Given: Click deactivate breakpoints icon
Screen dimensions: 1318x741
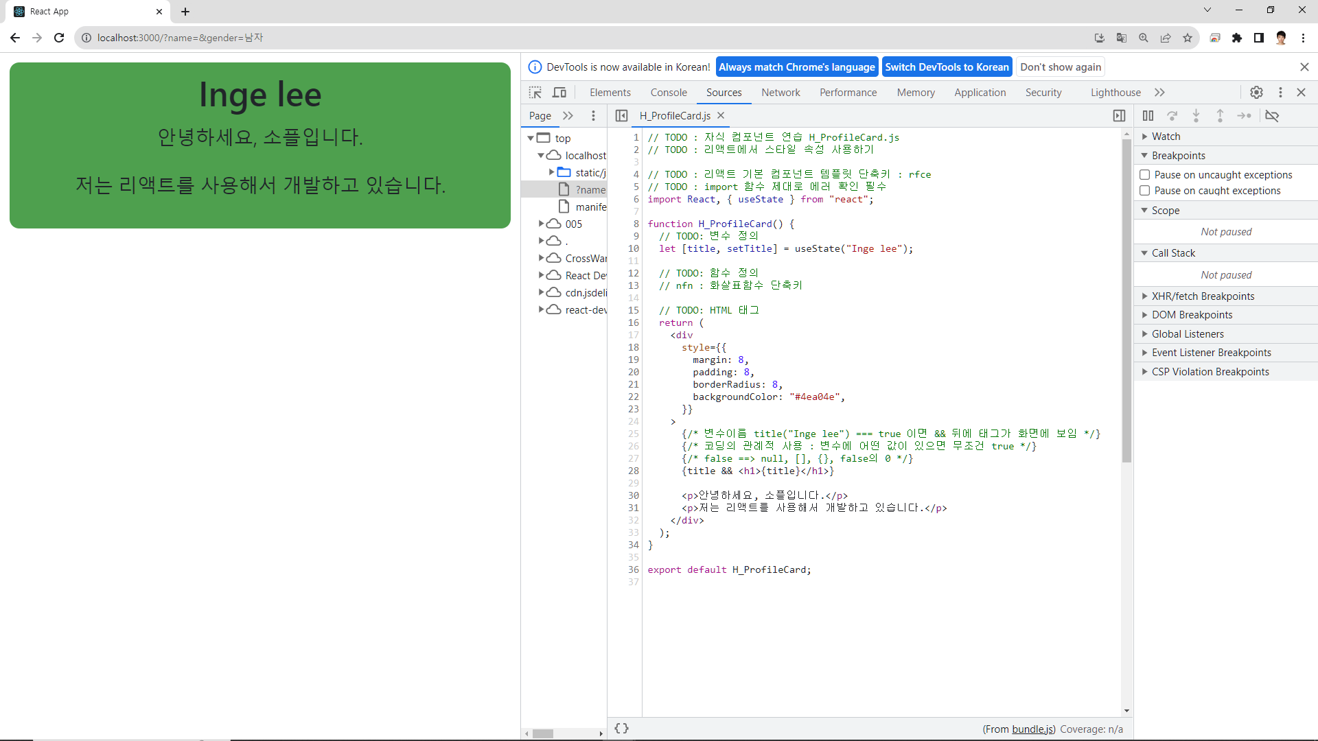Looking at the screenshot, I should click(x=1272, y=116).
